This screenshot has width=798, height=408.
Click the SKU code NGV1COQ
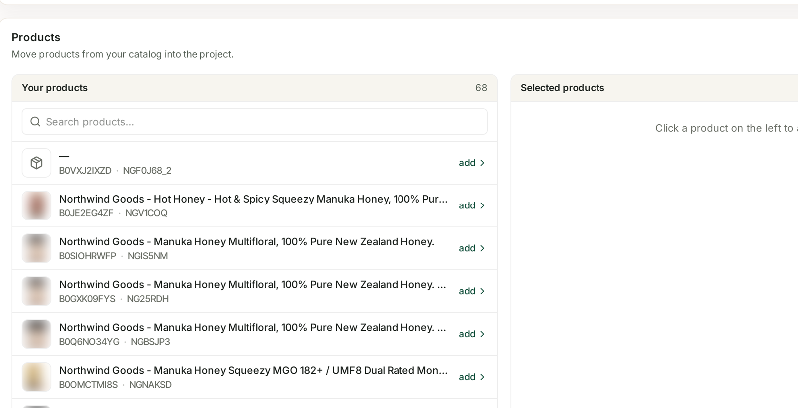(146, 213)
